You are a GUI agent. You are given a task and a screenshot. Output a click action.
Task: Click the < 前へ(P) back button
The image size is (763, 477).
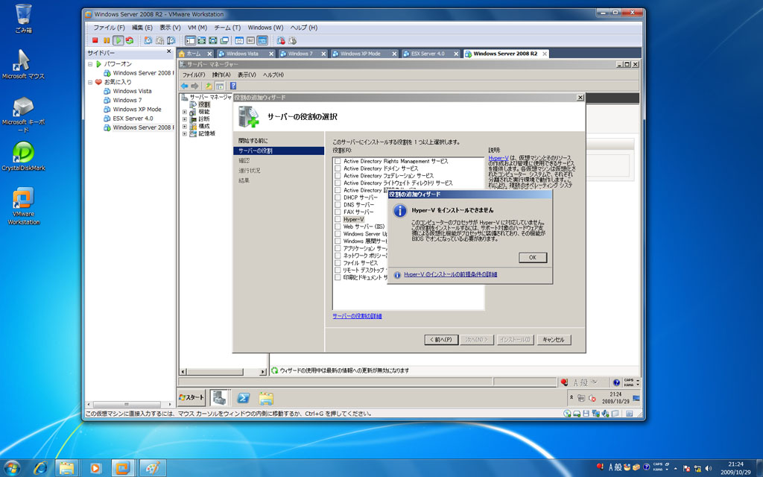click(441, 340)
